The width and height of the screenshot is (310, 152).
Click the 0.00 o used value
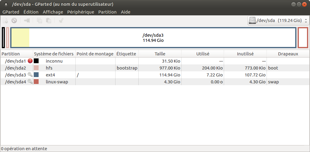click(217, 82)
